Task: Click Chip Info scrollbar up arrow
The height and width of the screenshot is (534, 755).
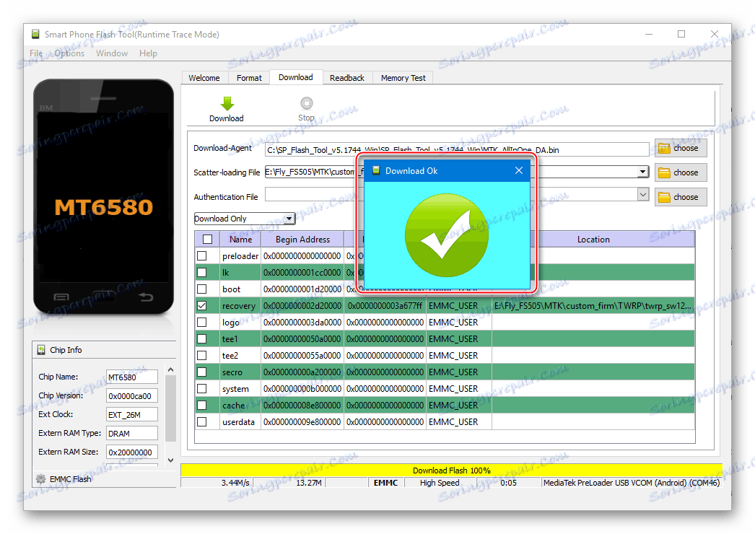Action: [x=170, y=369]
